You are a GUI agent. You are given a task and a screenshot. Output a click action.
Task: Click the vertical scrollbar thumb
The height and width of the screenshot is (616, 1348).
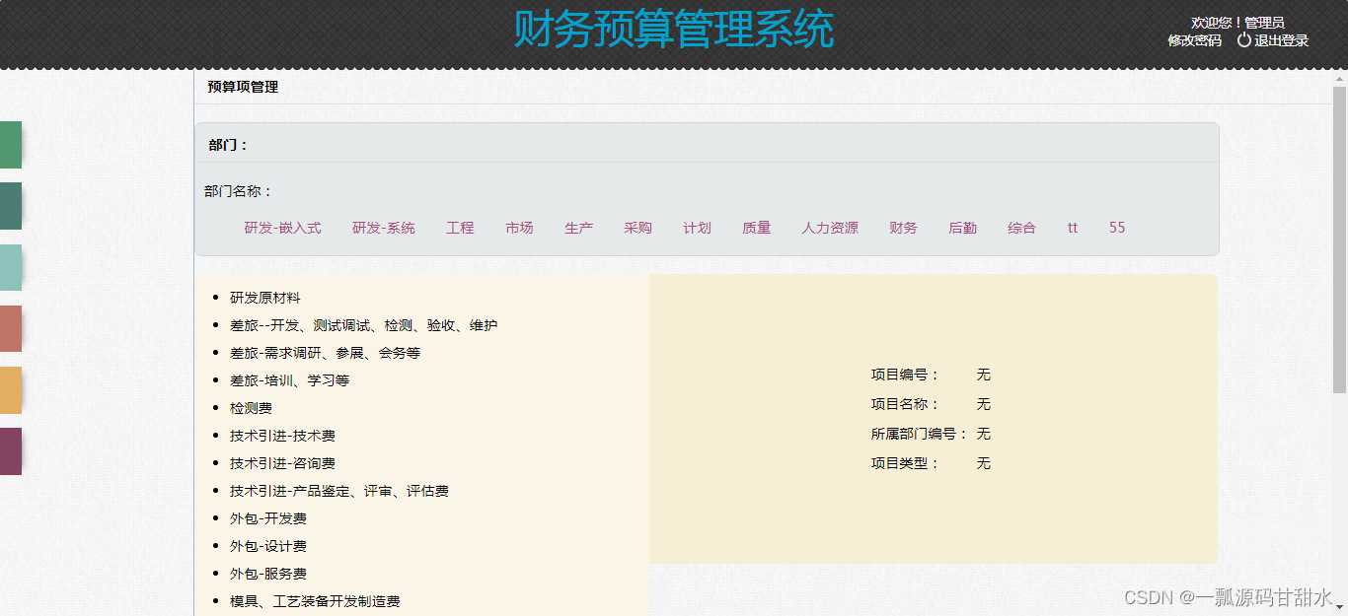point(1339,240)
